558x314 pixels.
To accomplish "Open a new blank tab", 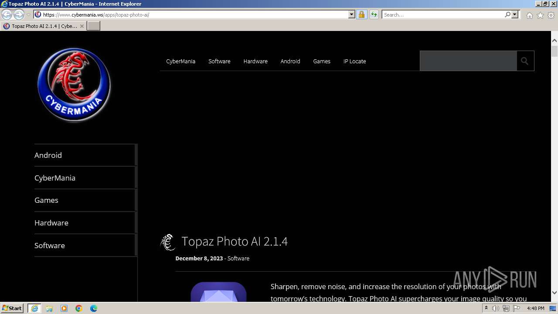I will [x=94, y=26].
